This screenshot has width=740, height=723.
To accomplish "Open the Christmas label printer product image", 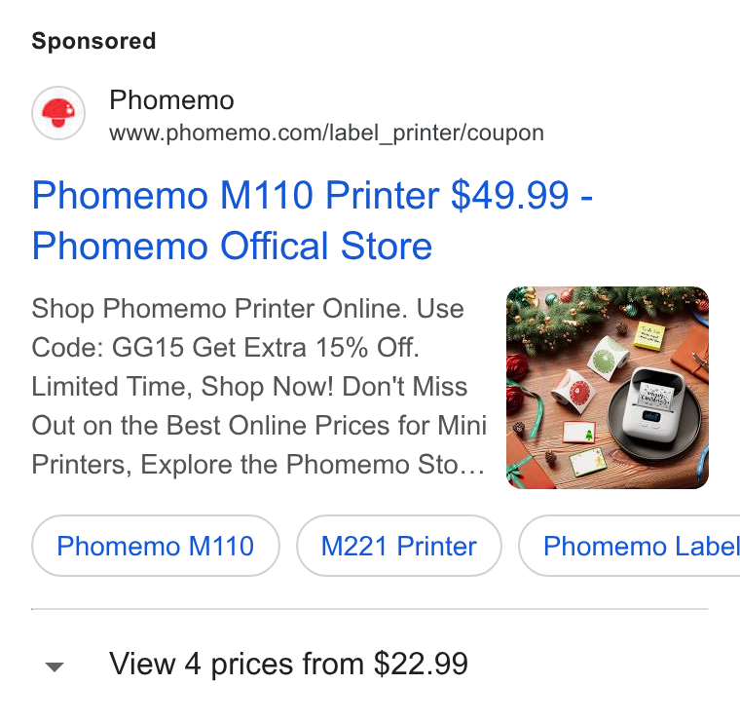I will pyautogui.click(x=608, y=388).
